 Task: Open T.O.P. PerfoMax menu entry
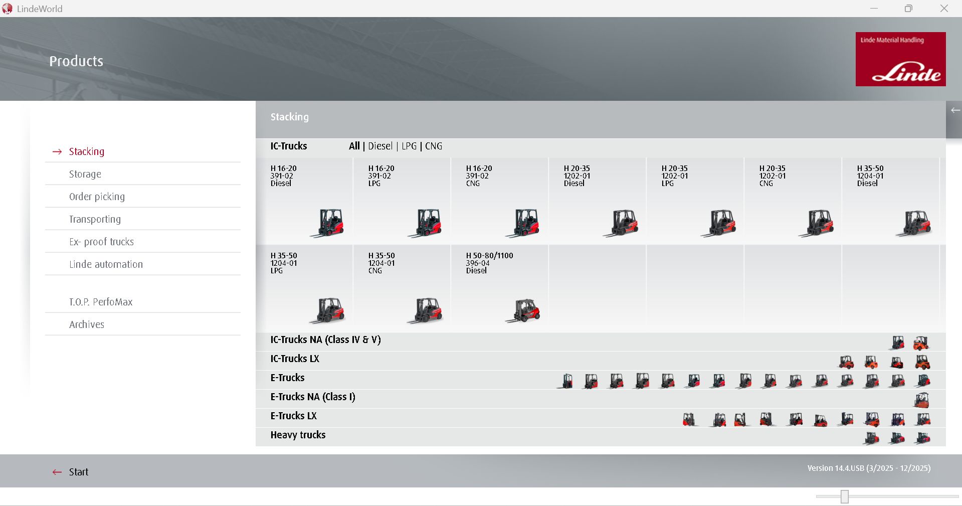[x=101, y=302]
